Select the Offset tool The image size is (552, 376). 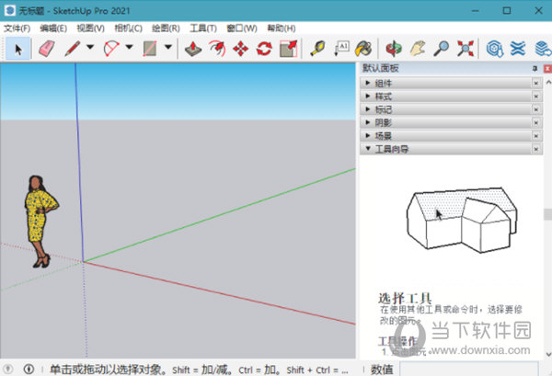tap(217, 49)
